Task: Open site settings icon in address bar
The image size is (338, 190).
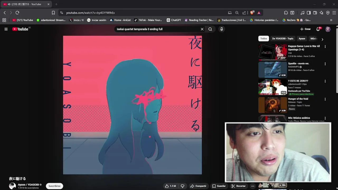Action: (x=62, y=13)
